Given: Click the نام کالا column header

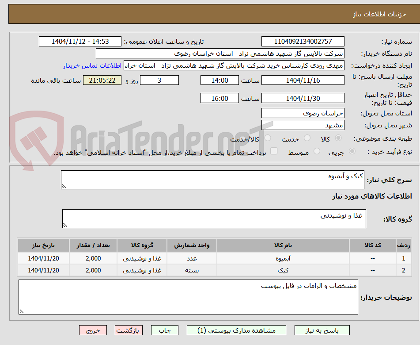Looking at the screenshot, I should click(283, 245).
